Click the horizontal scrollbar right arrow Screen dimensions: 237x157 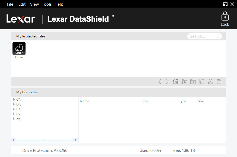pos(76,140)
